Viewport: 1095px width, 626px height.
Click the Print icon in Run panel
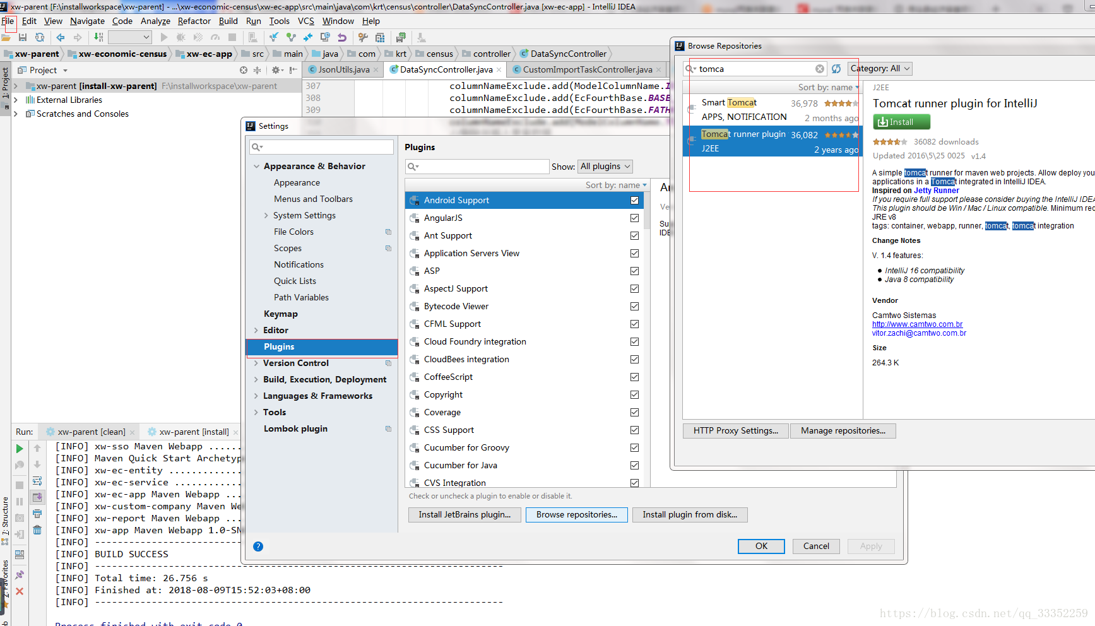click(x=37, y=514)
